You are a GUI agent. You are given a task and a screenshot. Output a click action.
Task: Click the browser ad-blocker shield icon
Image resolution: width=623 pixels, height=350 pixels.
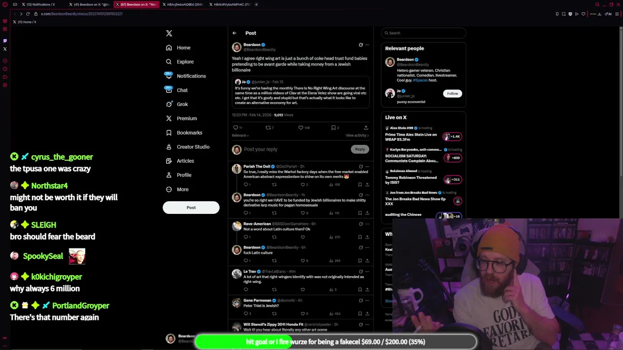pos(570,14)
